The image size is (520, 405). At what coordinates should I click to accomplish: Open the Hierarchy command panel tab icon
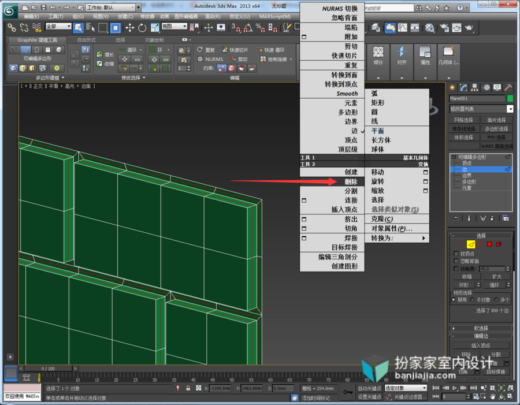tap(474, 88)
